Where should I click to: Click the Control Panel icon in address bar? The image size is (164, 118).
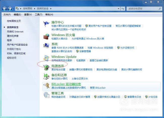click(17, 9)
